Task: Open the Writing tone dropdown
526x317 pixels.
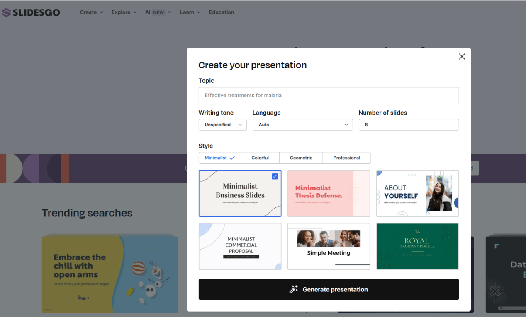Action: [222, 125]
